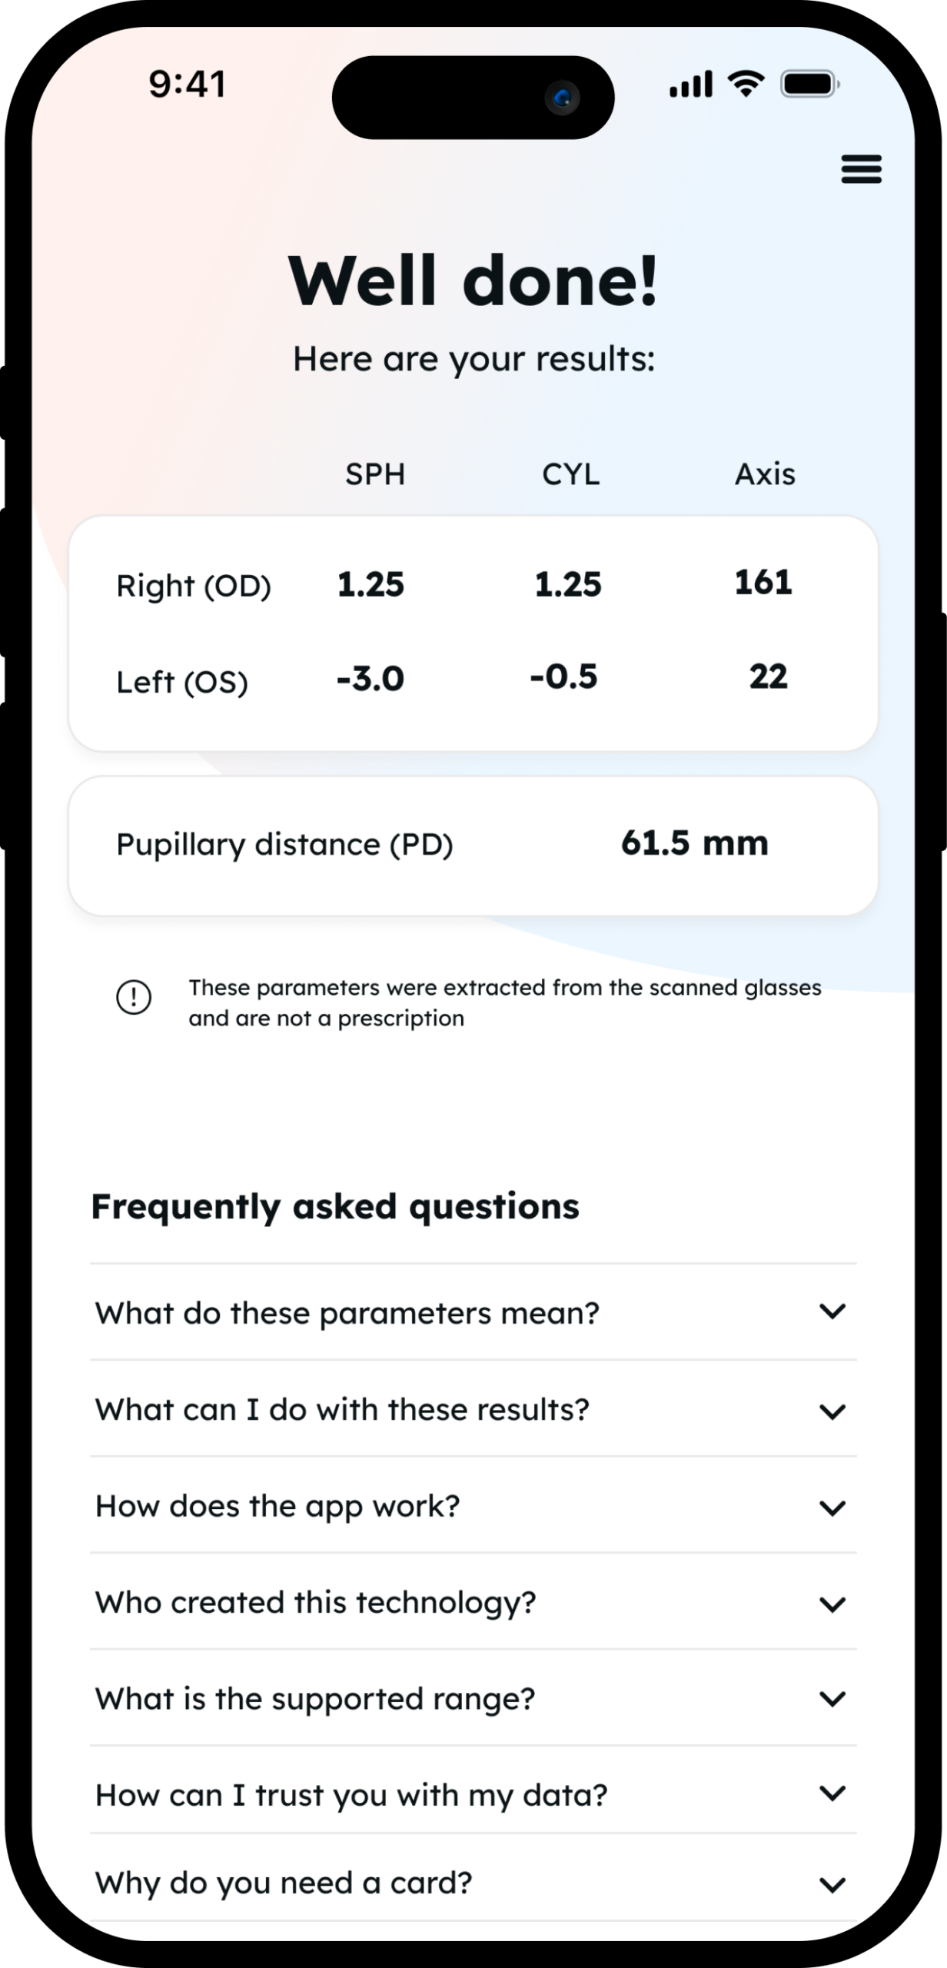Tap the Left eye CYL value -0.5
947x1968 pixels.
click(563, 676)
